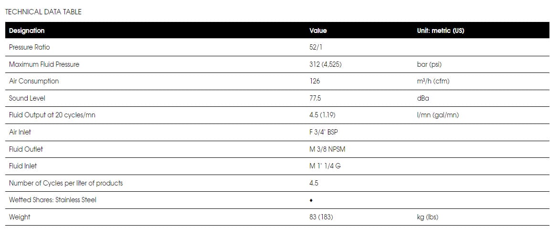Click the 83 (183) weight value
Image resolution: width=559 pixels, height=238 pixels.
coord(321,217)
